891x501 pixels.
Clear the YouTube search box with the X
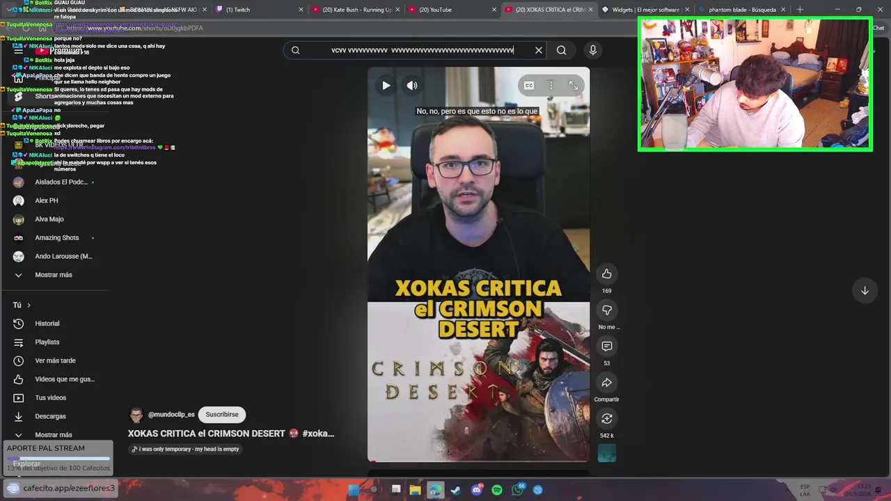[538, 50]
